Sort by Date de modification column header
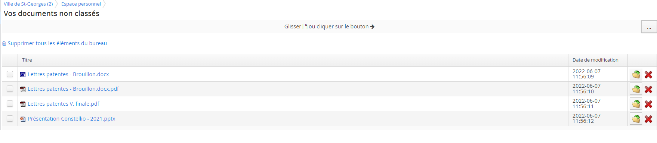 [595, 60]
